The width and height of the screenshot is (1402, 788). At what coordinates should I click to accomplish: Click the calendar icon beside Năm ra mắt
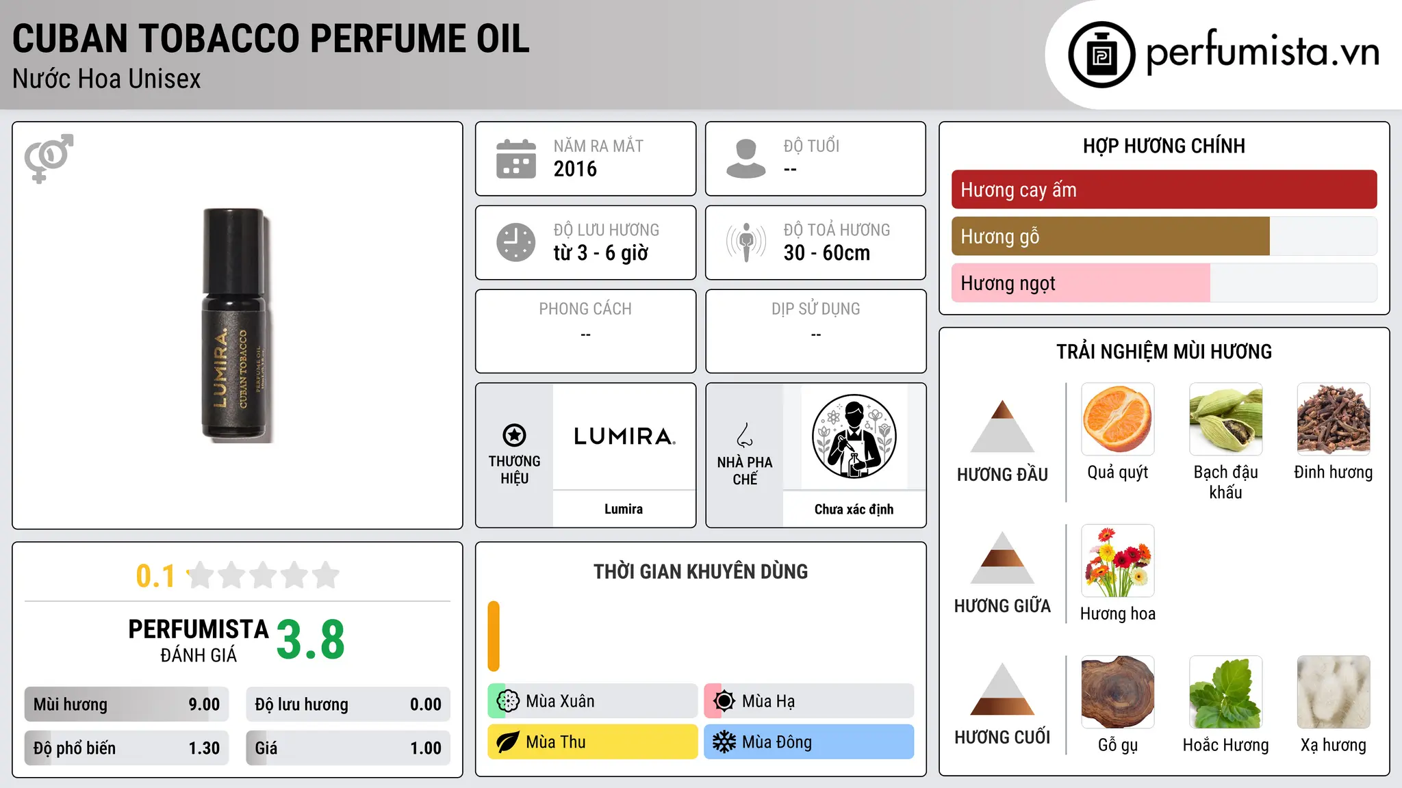click(516, 159)
